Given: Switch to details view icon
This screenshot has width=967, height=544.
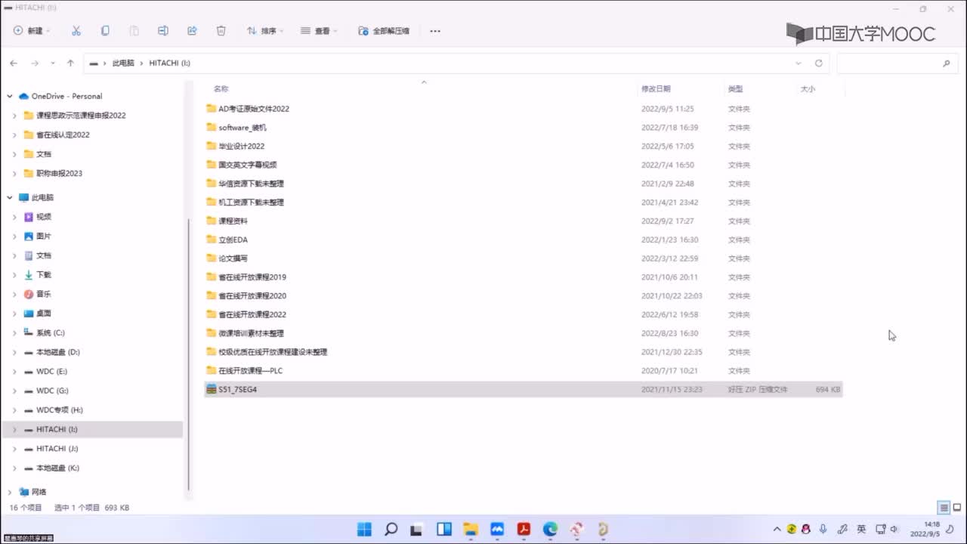Looking at the screenshot, I should [944, 508].
